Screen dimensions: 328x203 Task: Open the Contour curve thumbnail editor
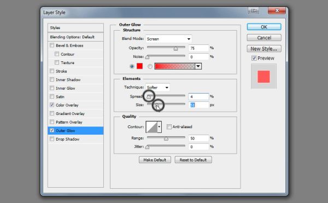[151, 127]
